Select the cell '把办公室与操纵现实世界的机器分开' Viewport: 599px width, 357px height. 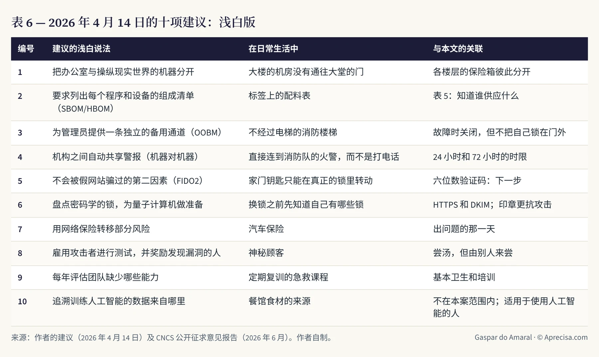tap(123, 72)
